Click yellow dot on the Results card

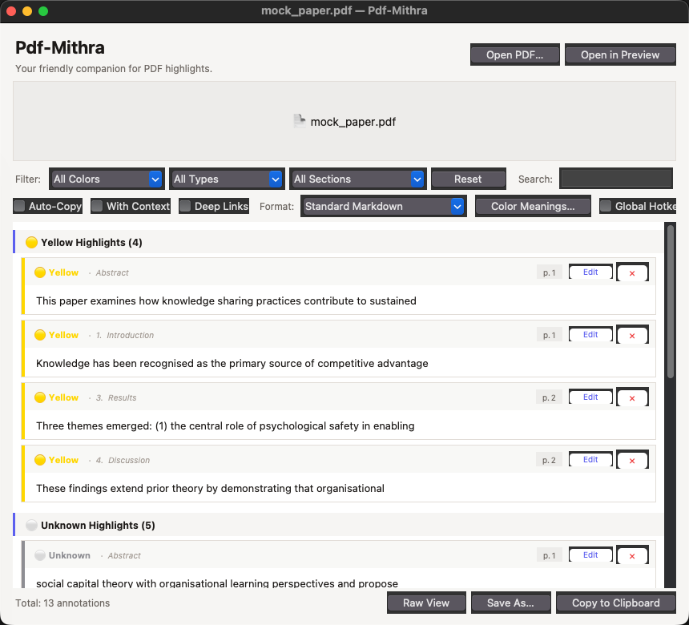click(x=40, y=397)
